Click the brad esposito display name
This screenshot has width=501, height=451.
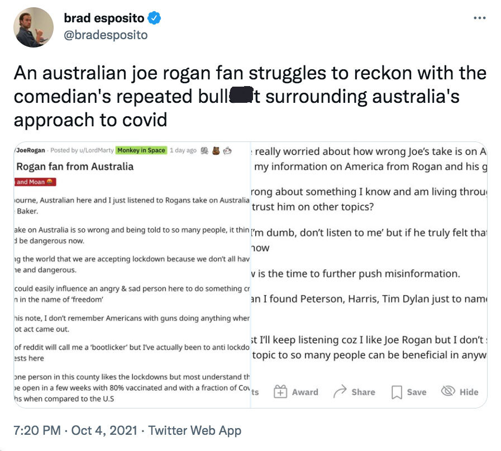(x=104, y=18)
